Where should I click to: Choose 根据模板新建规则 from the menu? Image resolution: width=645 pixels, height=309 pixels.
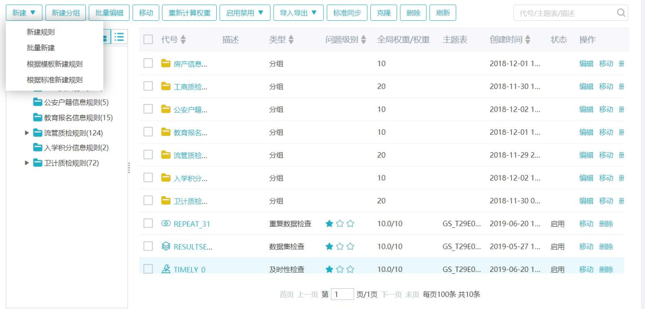(54, 64)
